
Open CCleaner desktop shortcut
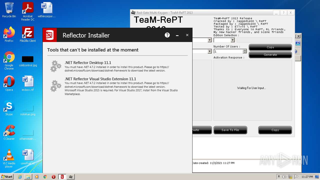(x=9, y=132)
